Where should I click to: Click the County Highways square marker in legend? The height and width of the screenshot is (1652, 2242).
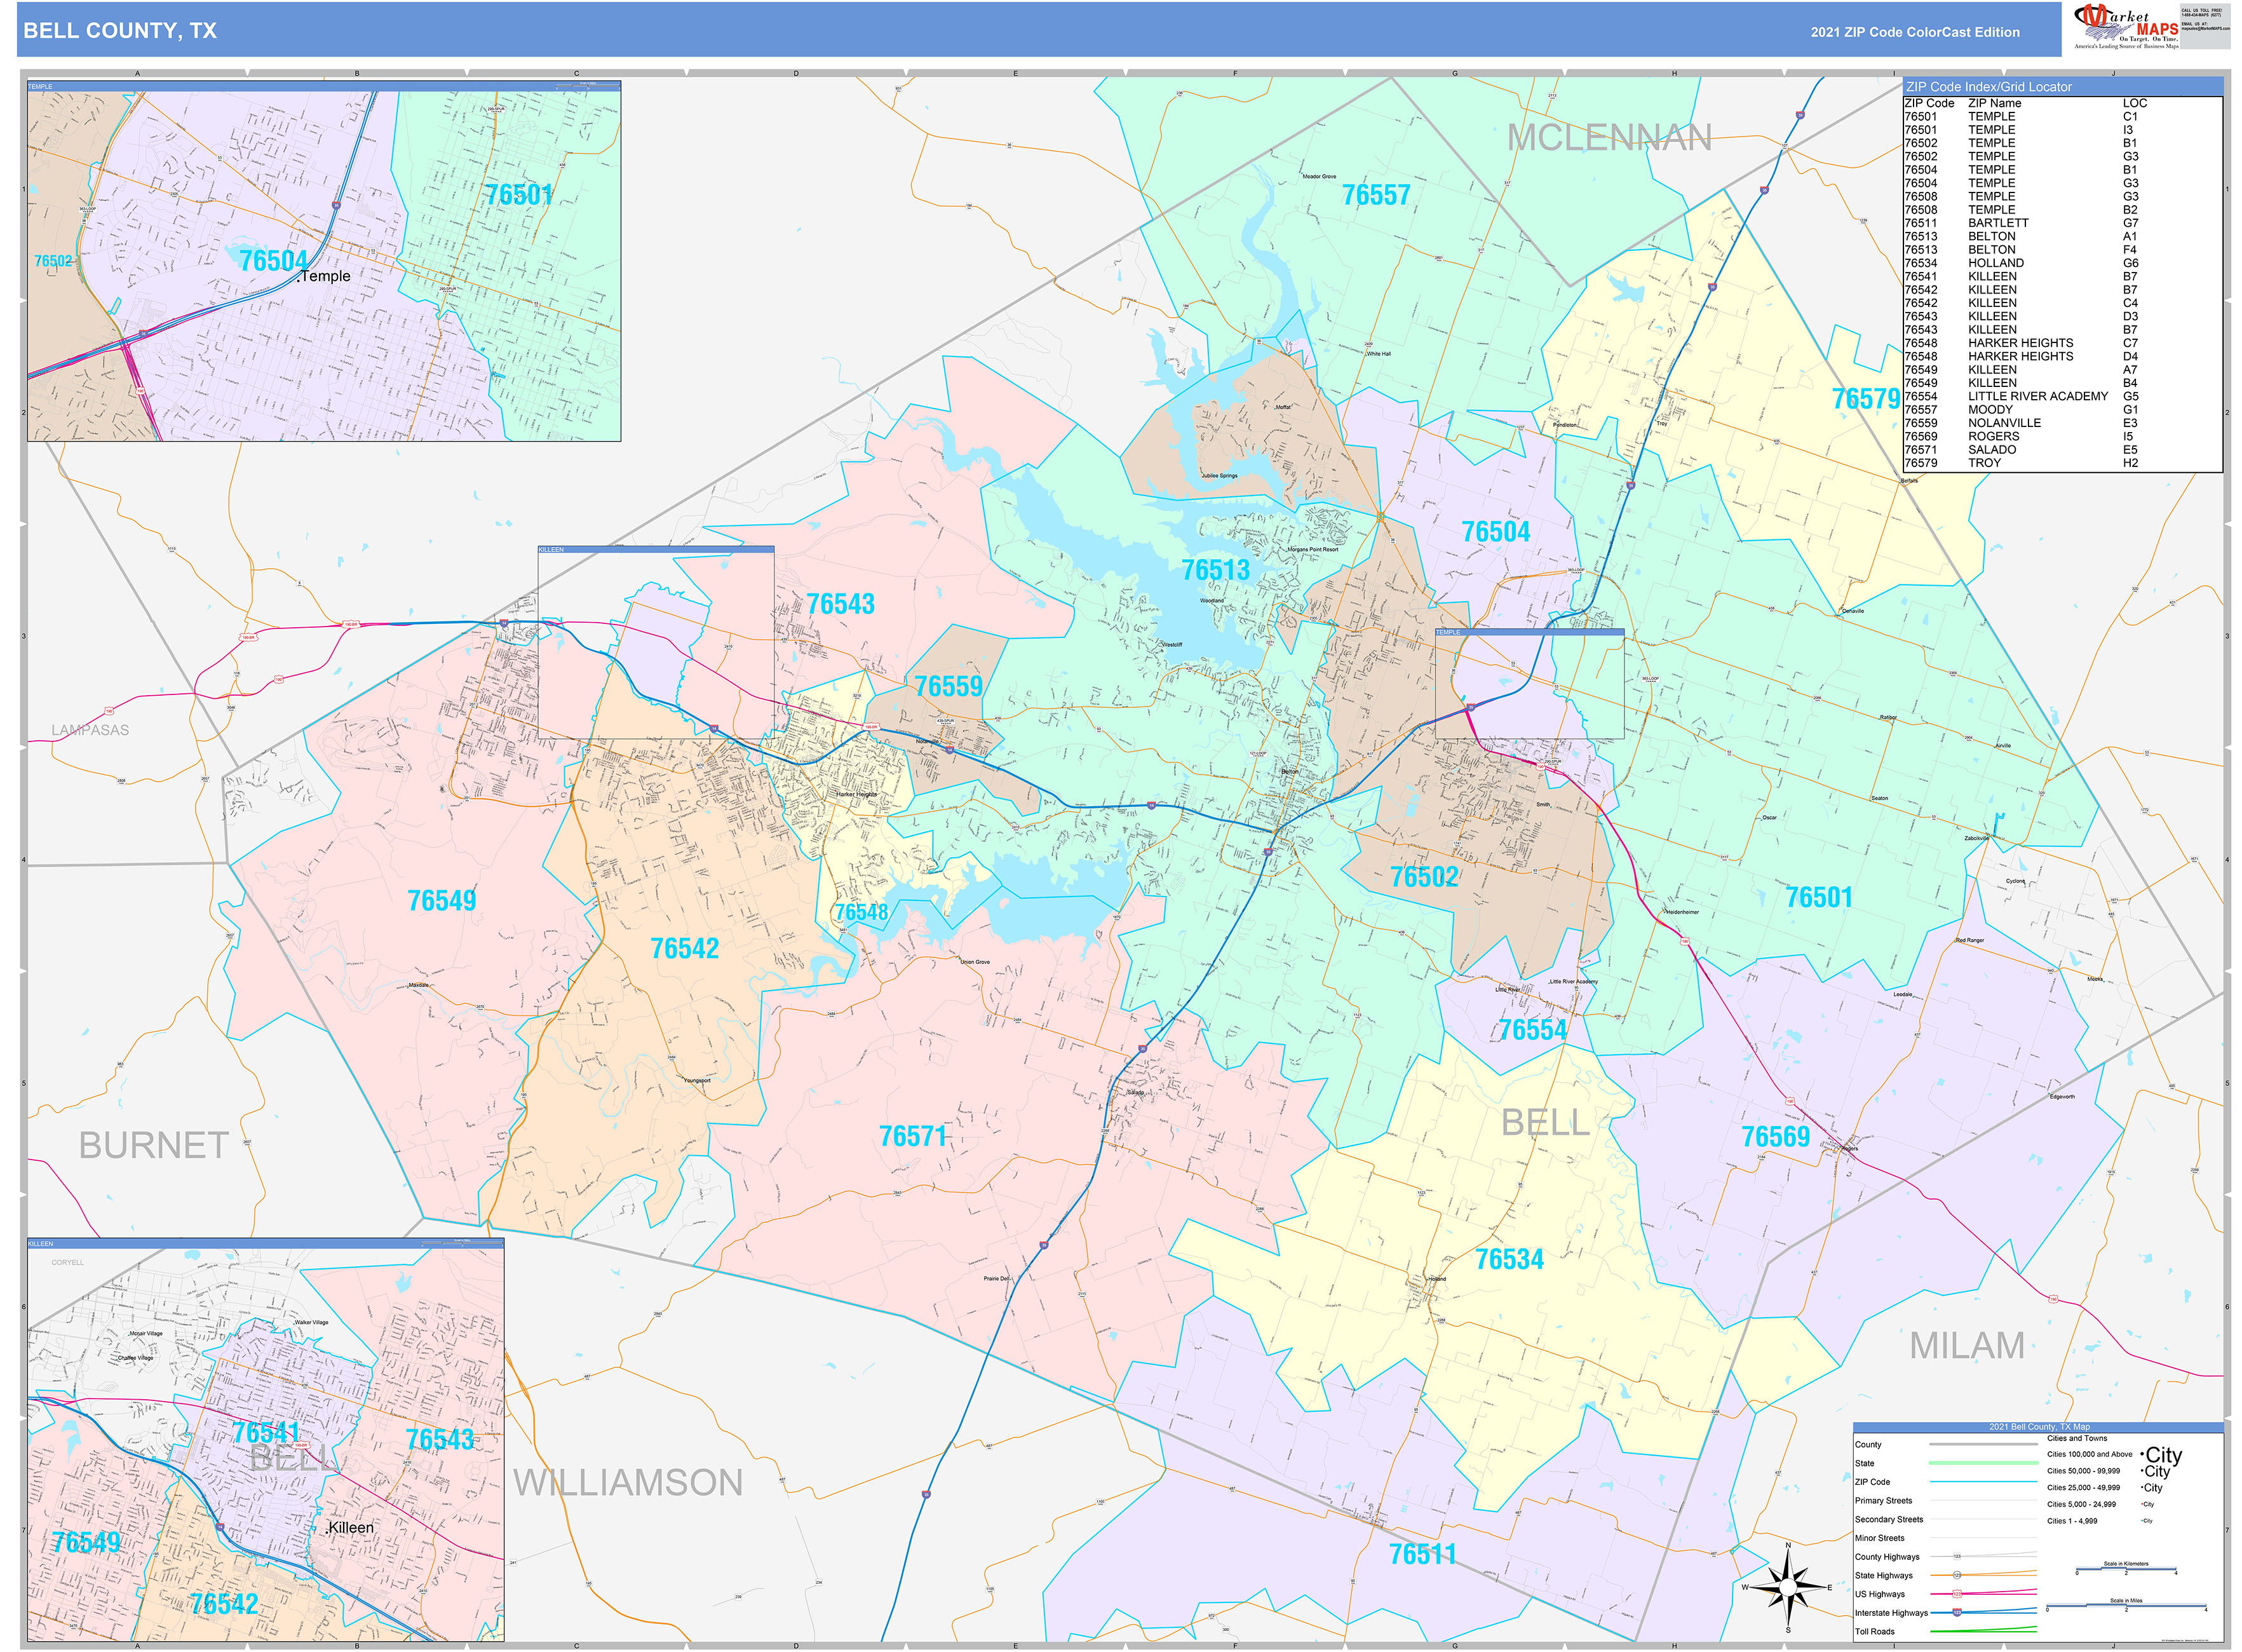(1957, 1557)
